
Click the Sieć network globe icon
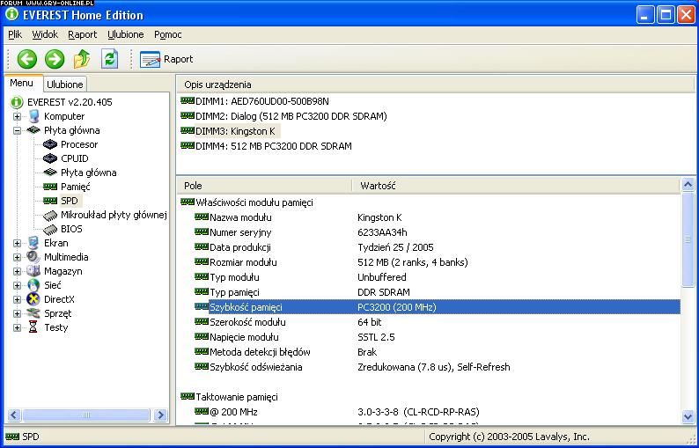(33, 285)
